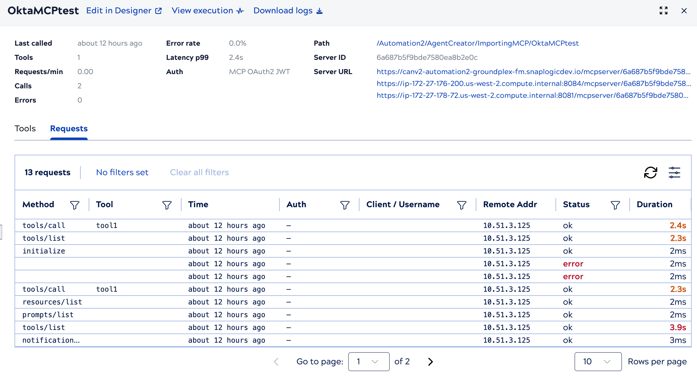Filter by Status column
This screenshot has width=697, height=383.
click(x=615, y=205)
